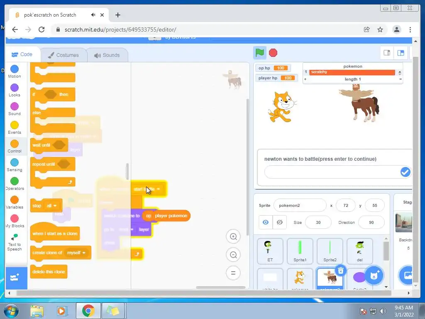Open Windows Explorer from the taskbar

pos(37,311)
